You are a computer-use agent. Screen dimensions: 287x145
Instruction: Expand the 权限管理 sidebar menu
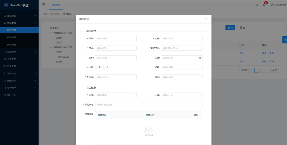click(x=19, y=52)
